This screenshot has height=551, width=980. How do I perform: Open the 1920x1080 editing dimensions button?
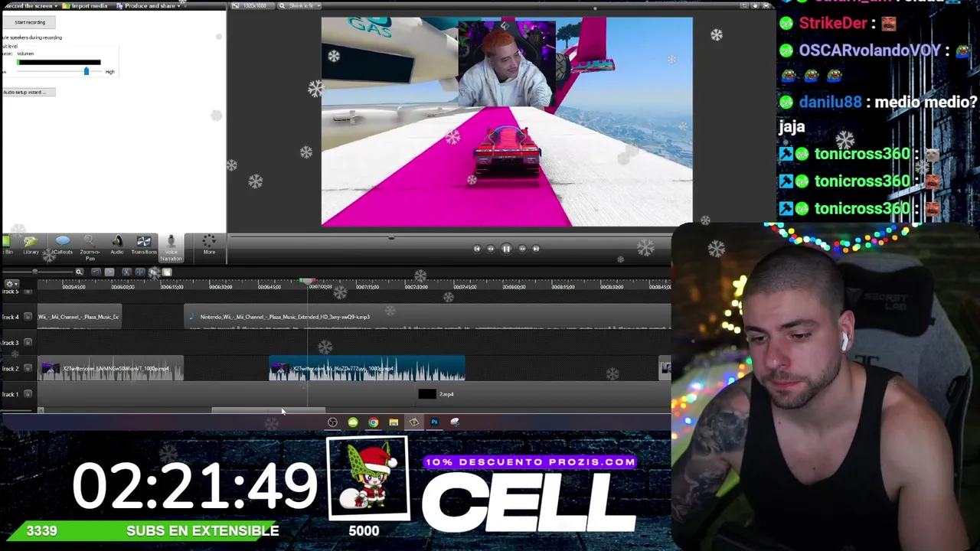click(x=252, y=6)
